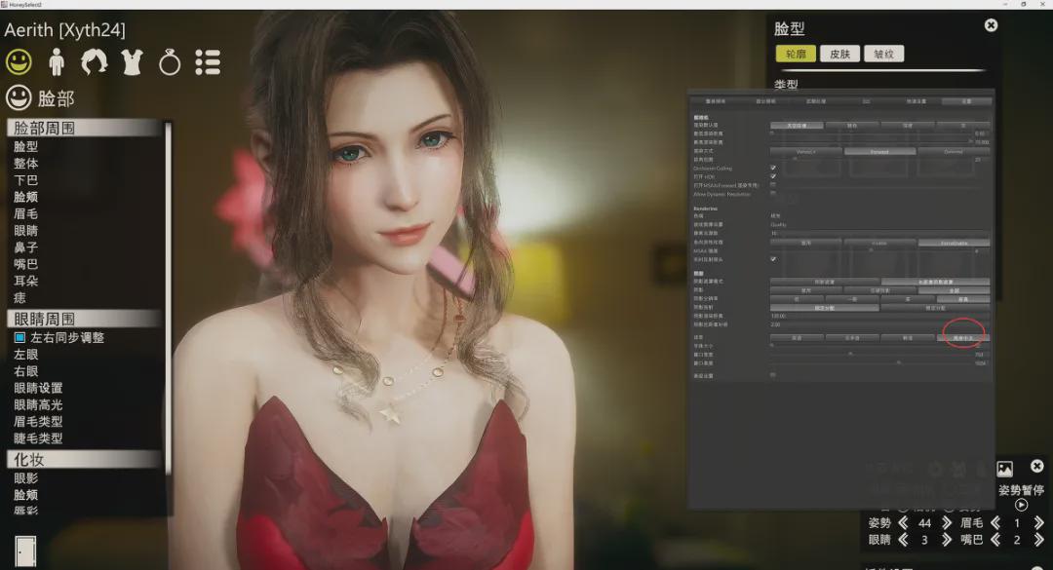Switch to the 皱纹 tab

point(883,54)
